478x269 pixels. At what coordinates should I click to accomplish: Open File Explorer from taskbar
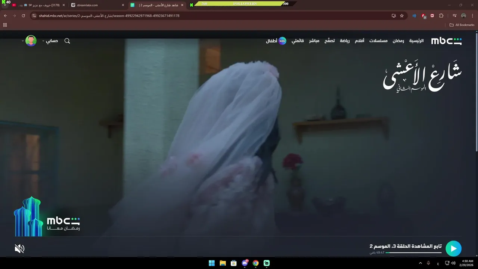tap(223, 263)
